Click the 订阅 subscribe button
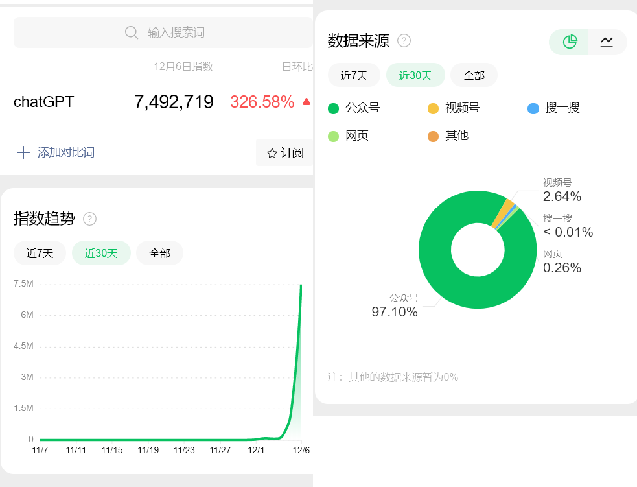Image resolution: width=637 pixels, height=487 pixels. click(x=288, y=152)
